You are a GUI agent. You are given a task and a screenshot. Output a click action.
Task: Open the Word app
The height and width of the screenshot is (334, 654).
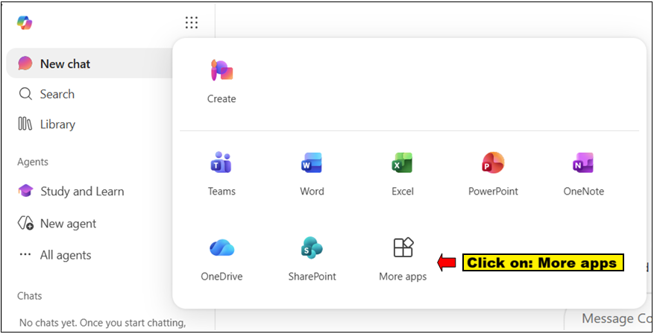(312, 174)
